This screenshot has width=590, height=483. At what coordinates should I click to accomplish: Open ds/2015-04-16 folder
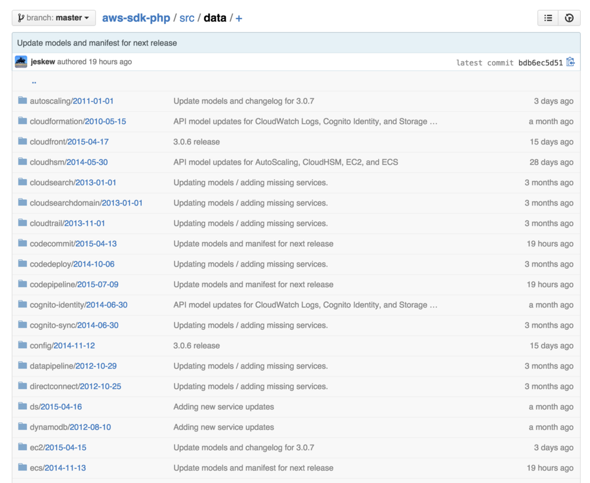tap(56, 406)
